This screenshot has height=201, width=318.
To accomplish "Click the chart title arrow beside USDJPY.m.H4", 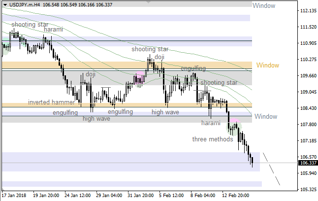I will point(4,4).
